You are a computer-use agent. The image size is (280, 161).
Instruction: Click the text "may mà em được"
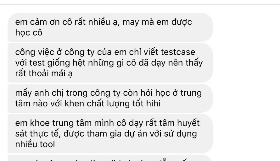point(157,22)
